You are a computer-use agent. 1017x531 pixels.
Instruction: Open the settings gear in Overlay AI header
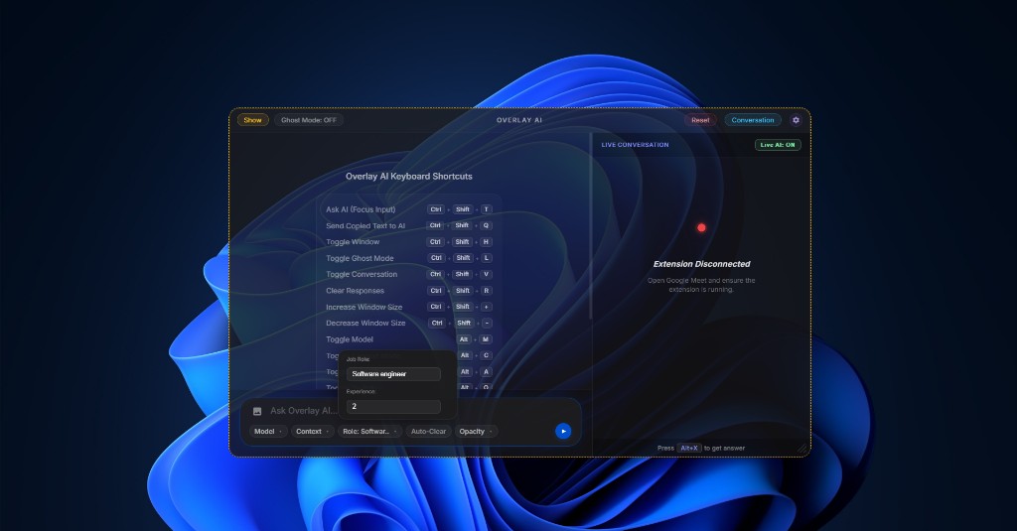click(x=796, y=120)
